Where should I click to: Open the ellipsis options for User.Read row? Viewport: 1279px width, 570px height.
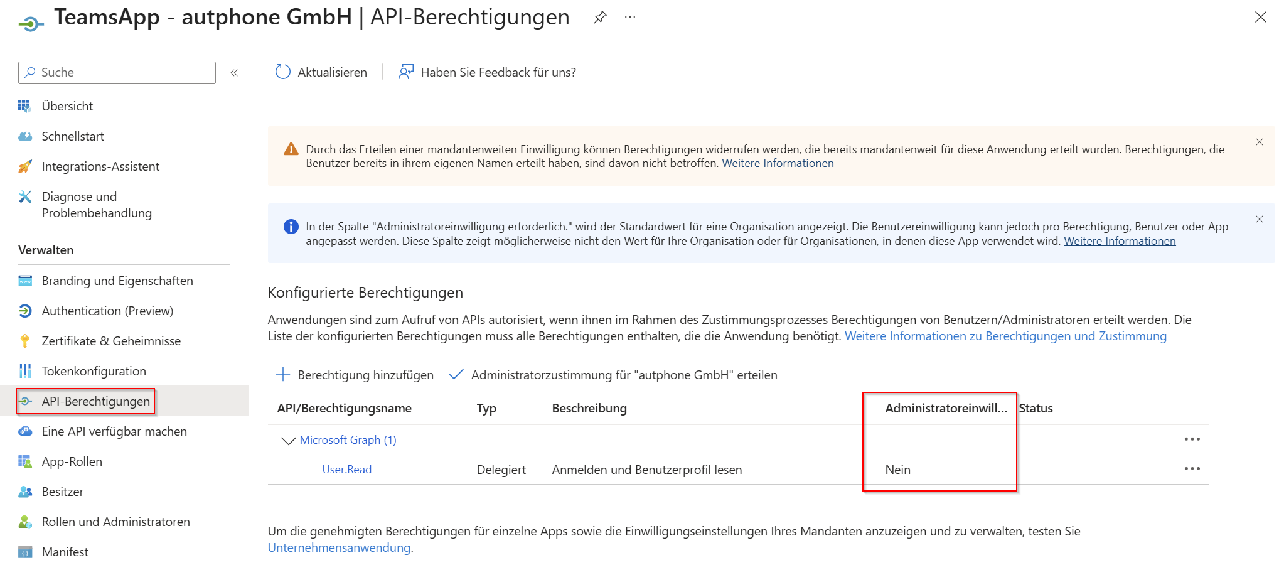pyautogui.click(x=1192, y=468)
